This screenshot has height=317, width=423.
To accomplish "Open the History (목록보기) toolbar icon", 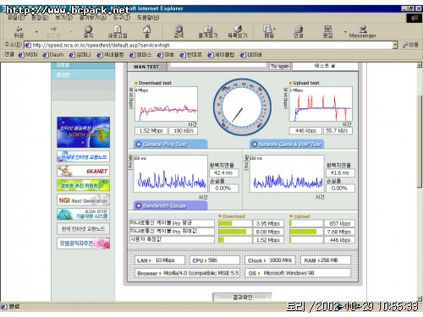I will pos(238,32).
